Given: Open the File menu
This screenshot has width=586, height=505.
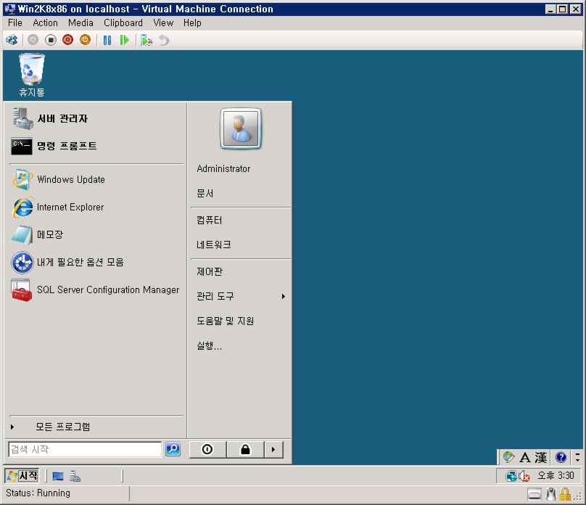Looking at the screenshot, I should click(x=15, y=22).
